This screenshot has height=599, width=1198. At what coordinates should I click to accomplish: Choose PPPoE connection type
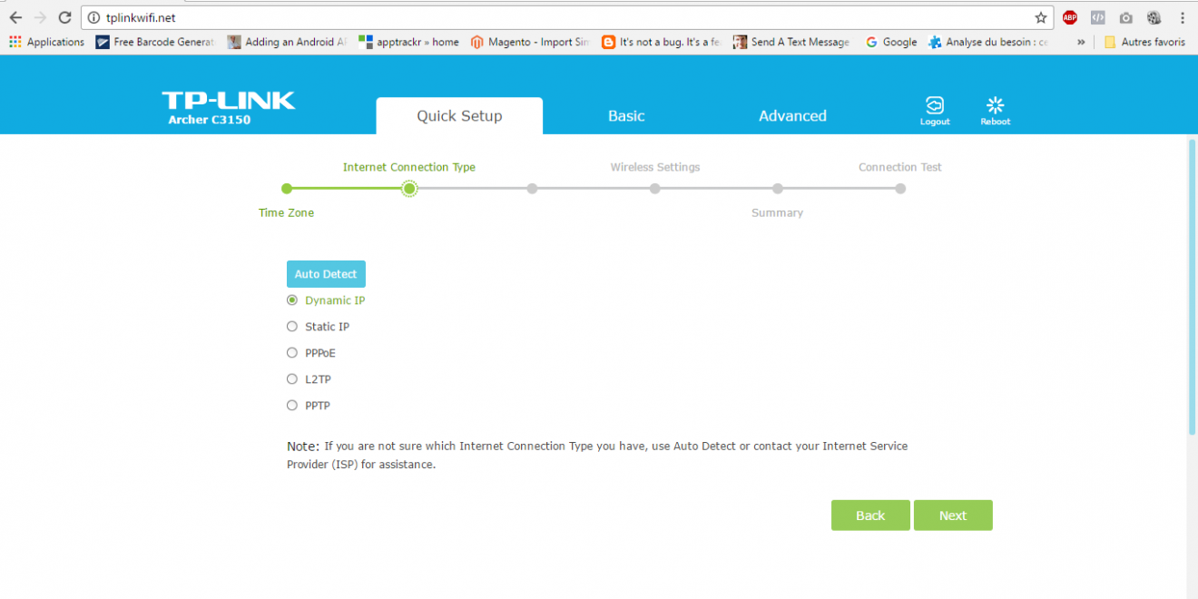click(292, 353)
